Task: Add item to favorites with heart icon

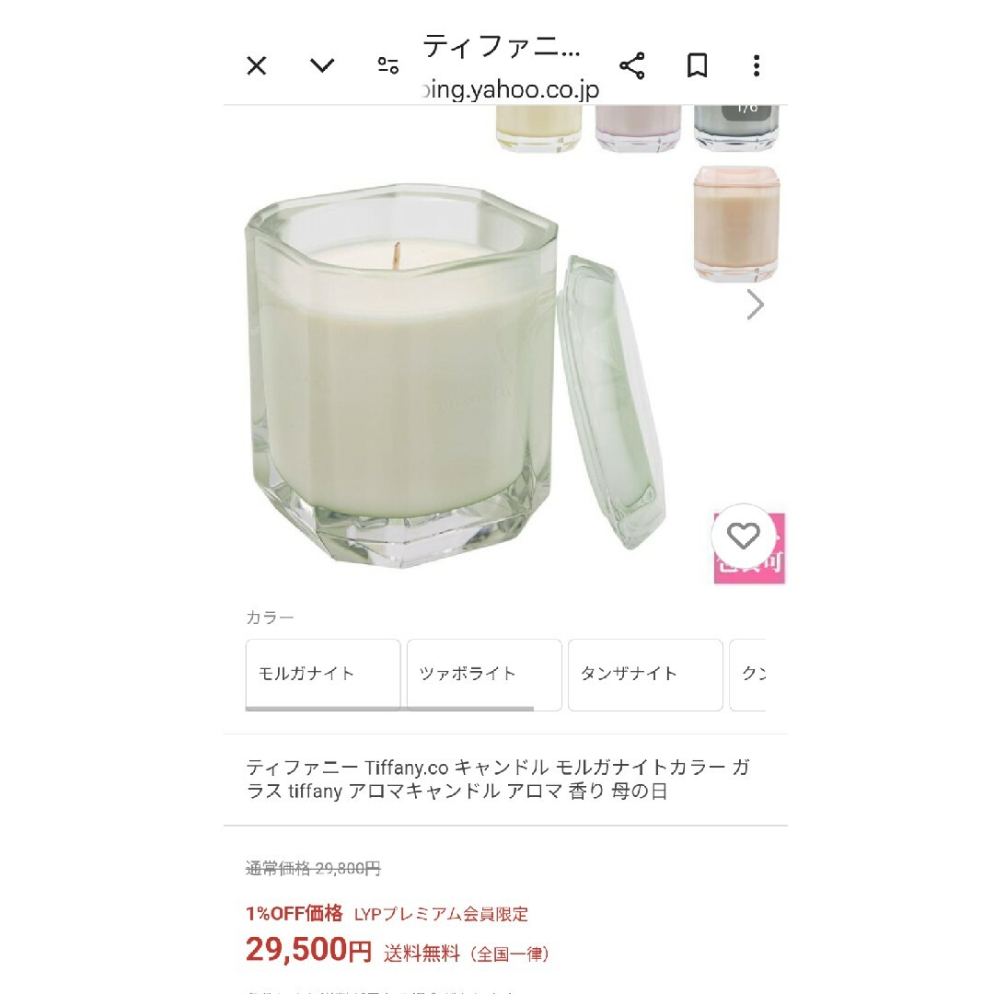Action: [x=743, y=536]
